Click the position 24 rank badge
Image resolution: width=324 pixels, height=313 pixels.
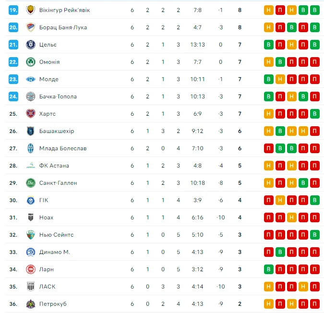coord(13,96)
